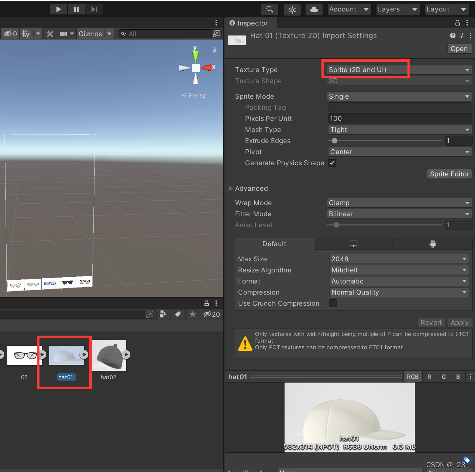Click the Play button
475x472 pixels.
tap(59, 9)
